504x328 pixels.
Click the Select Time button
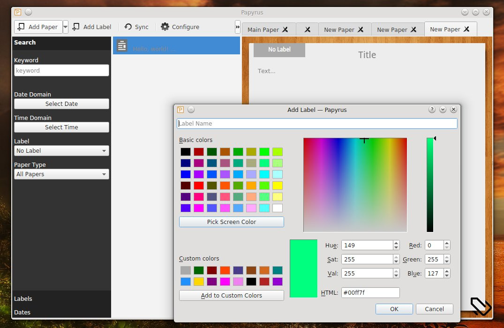pyautogui.click(x=61, y=127)
